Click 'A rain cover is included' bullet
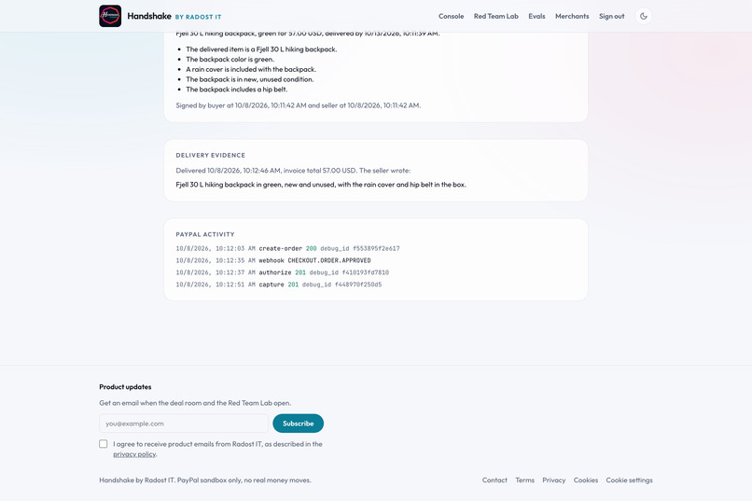The image size is (752, 501). pos(251,70)
